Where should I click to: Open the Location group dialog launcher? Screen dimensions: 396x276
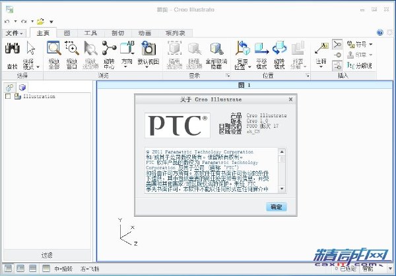pyautogui.click(x=308, y=75)
